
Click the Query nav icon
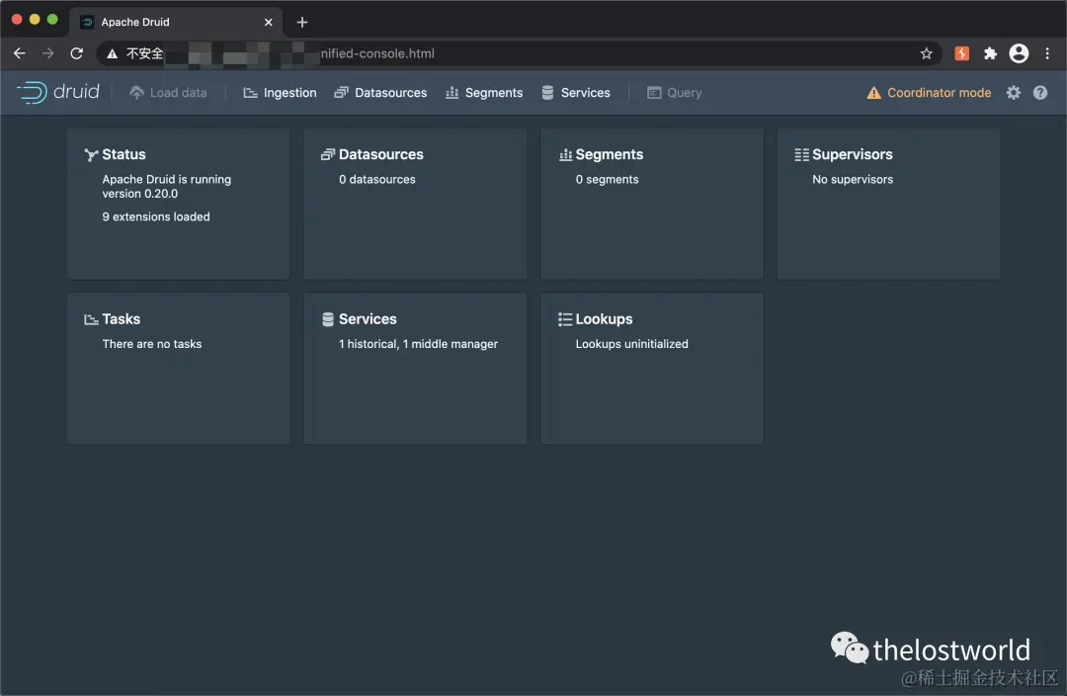point(654,93)
